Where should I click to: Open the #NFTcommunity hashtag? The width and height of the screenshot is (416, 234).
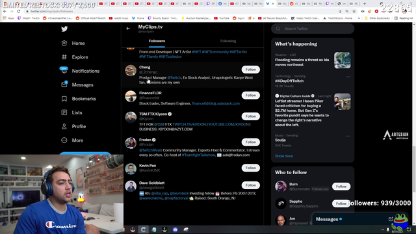point(215,52)
